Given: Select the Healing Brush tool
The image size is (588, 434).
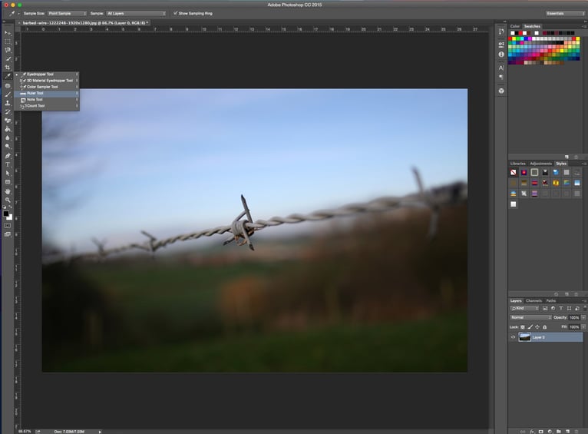Looking at the screenshot, I should tap(8, 86).
